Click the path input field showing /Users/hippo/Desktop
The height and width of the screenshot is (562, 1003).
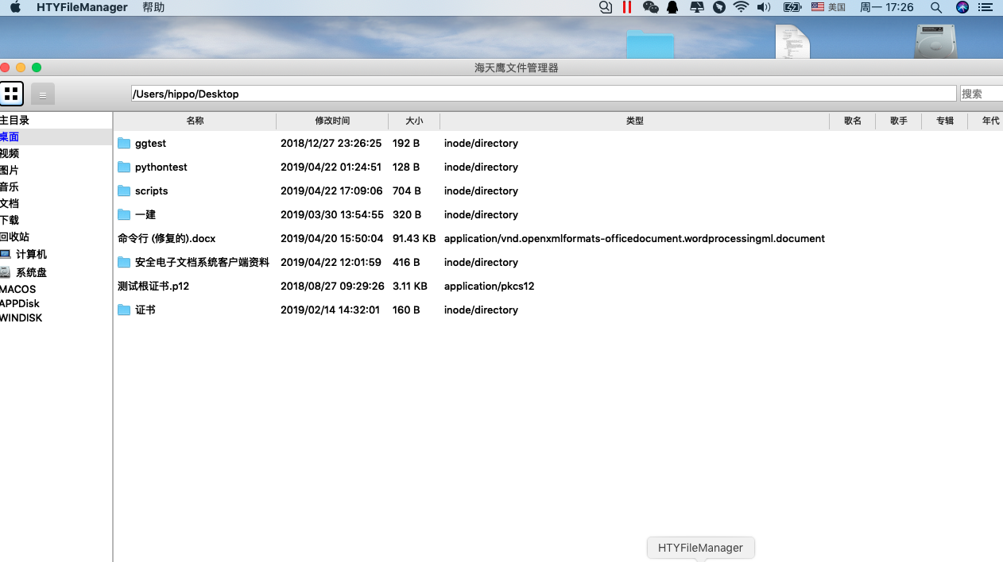coord(397,93)
